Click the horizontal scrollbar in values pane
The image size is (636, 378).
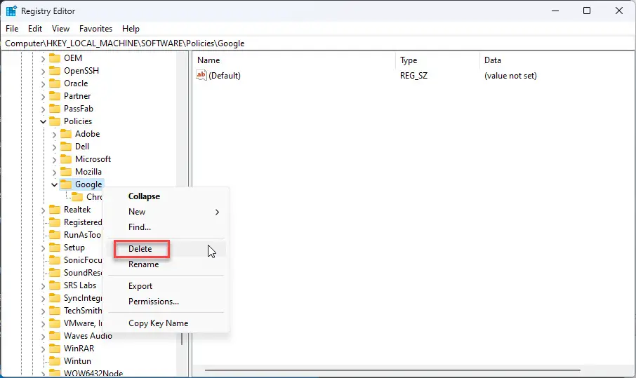click(392, 370)
